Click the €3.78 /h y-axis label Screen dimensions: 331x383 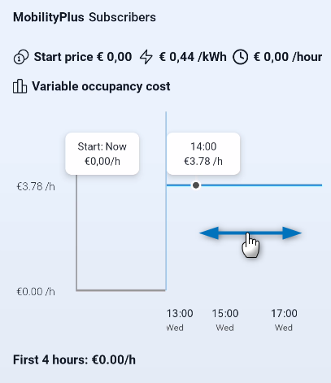[36, 186]
